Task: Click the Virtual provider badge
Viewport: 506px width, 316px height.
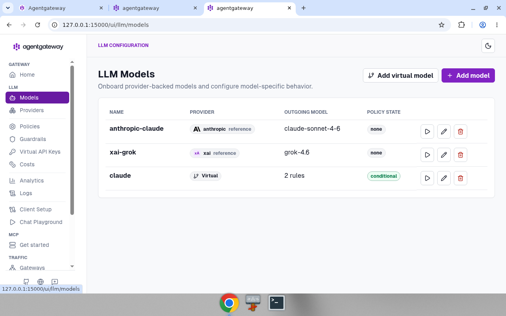Action: [206, 176]
